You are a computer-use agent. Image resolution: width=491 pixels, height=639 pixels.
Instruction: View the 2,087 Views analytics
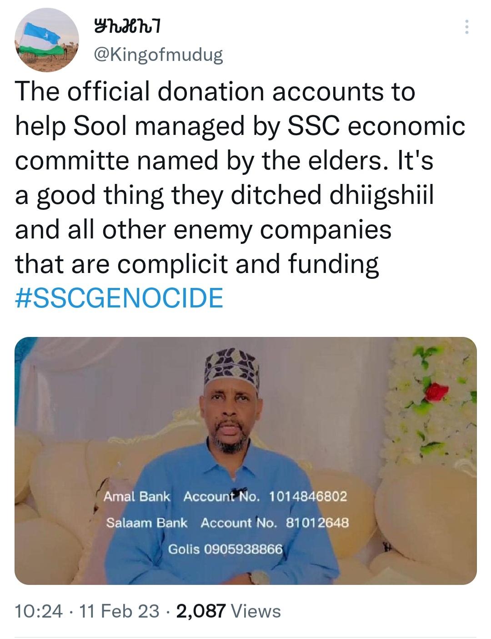228,611
